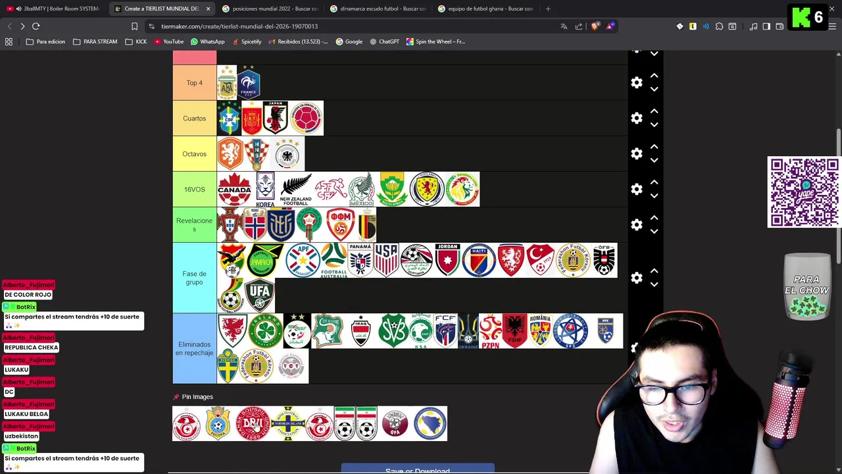Select the Haiti crest in Fase de grupo
This screenshot has height=474, width=842.
[478, 261]
